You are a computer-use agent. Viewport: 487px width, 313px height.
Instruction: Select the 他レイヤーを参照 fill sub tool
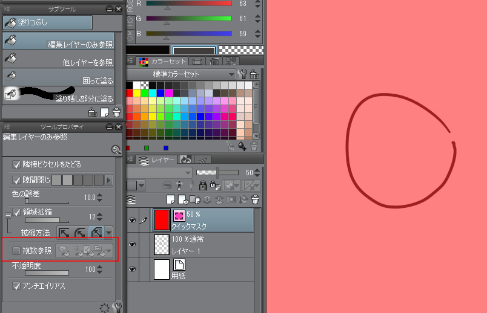click(59, 60)
